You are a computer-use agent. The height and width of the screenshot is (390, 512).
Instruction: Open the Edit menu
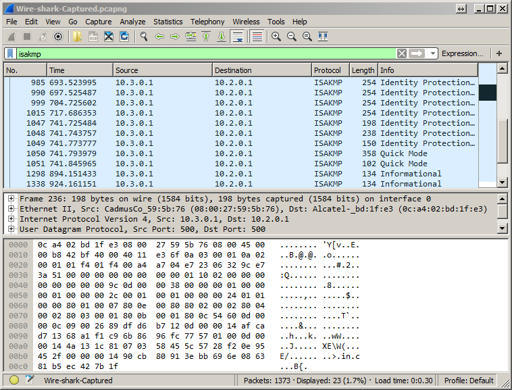[x=31, y=22]
